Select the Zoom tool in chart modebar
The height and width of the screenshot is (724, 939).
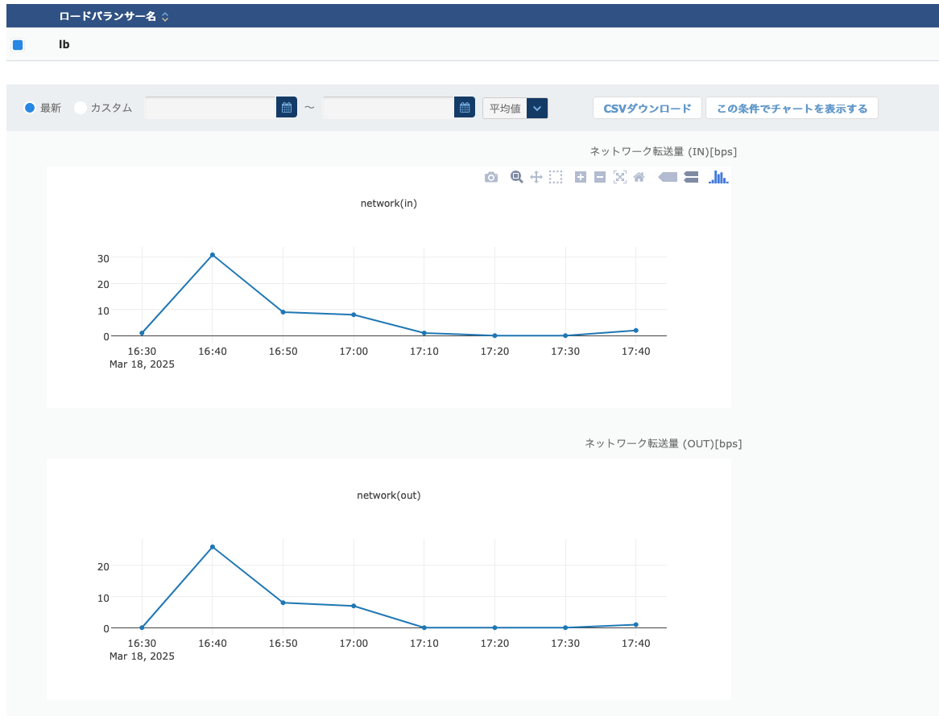coord(517,177)
